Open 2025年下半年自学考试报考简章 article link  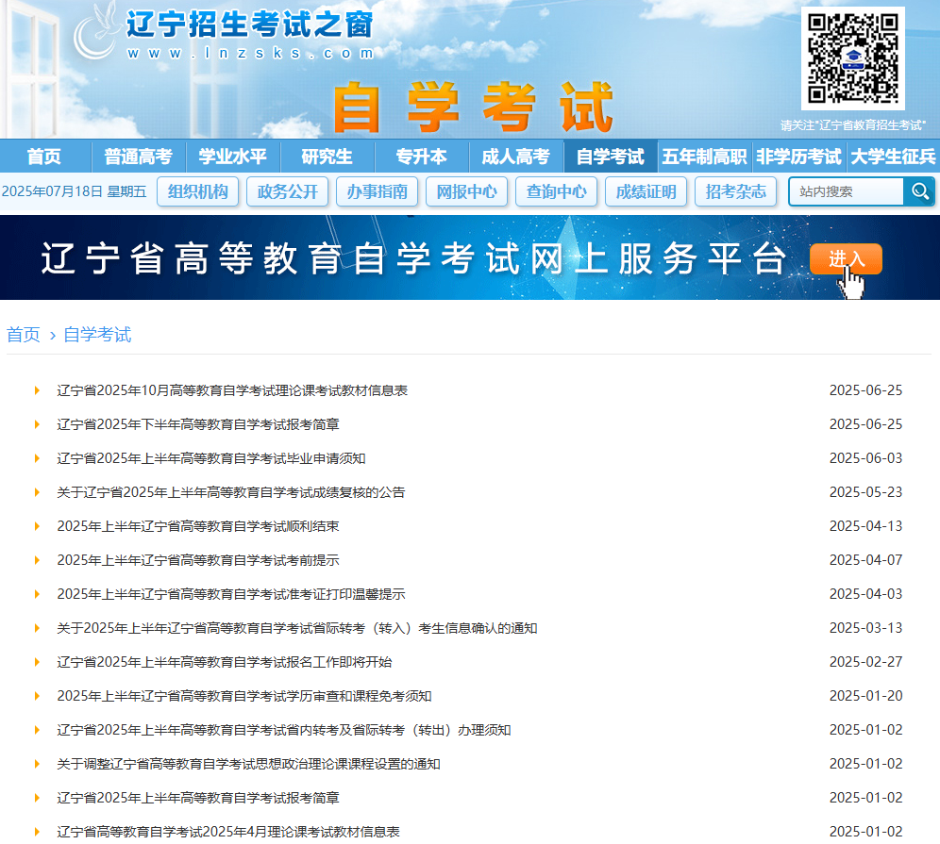coord(198,424)
